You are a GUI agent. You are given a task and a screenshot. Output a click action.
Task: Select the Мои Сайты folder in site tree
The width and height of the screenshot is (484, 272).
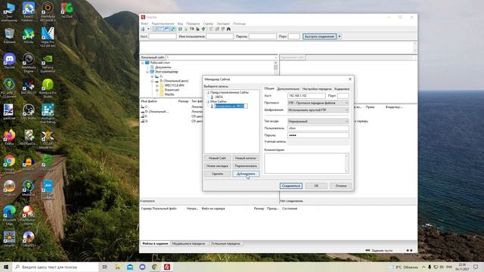[x=219, y=101]
